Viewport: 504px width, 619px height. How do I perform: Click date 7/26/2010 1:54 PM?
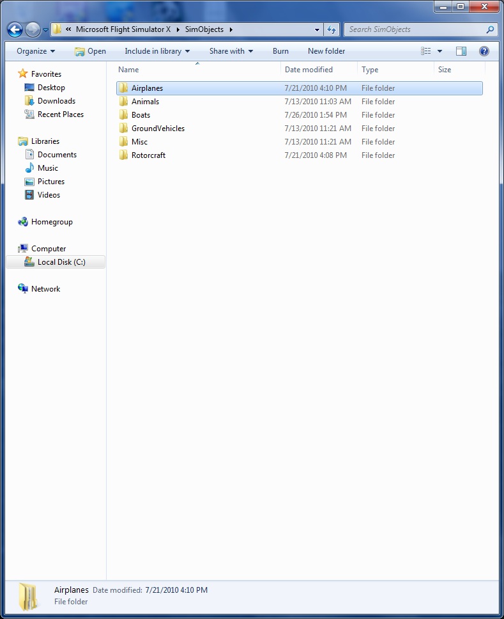[x=316, y=115]
